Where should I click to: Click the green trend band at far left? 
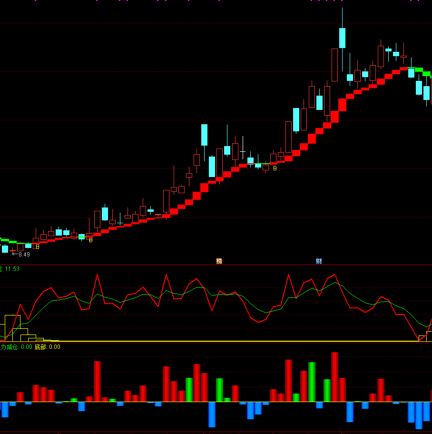(x=7, y=240)
